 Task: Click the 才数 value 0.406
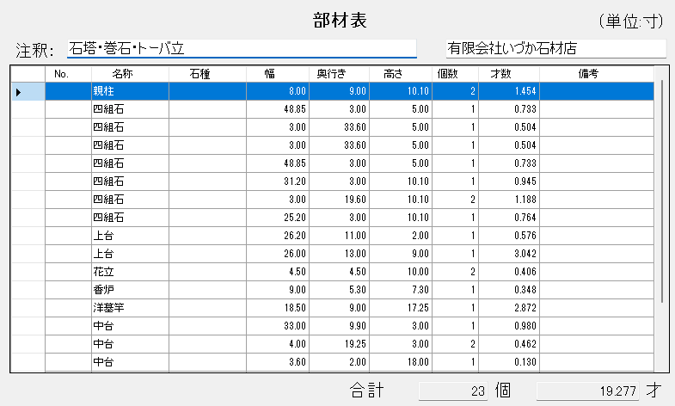[x=509, y=272]
